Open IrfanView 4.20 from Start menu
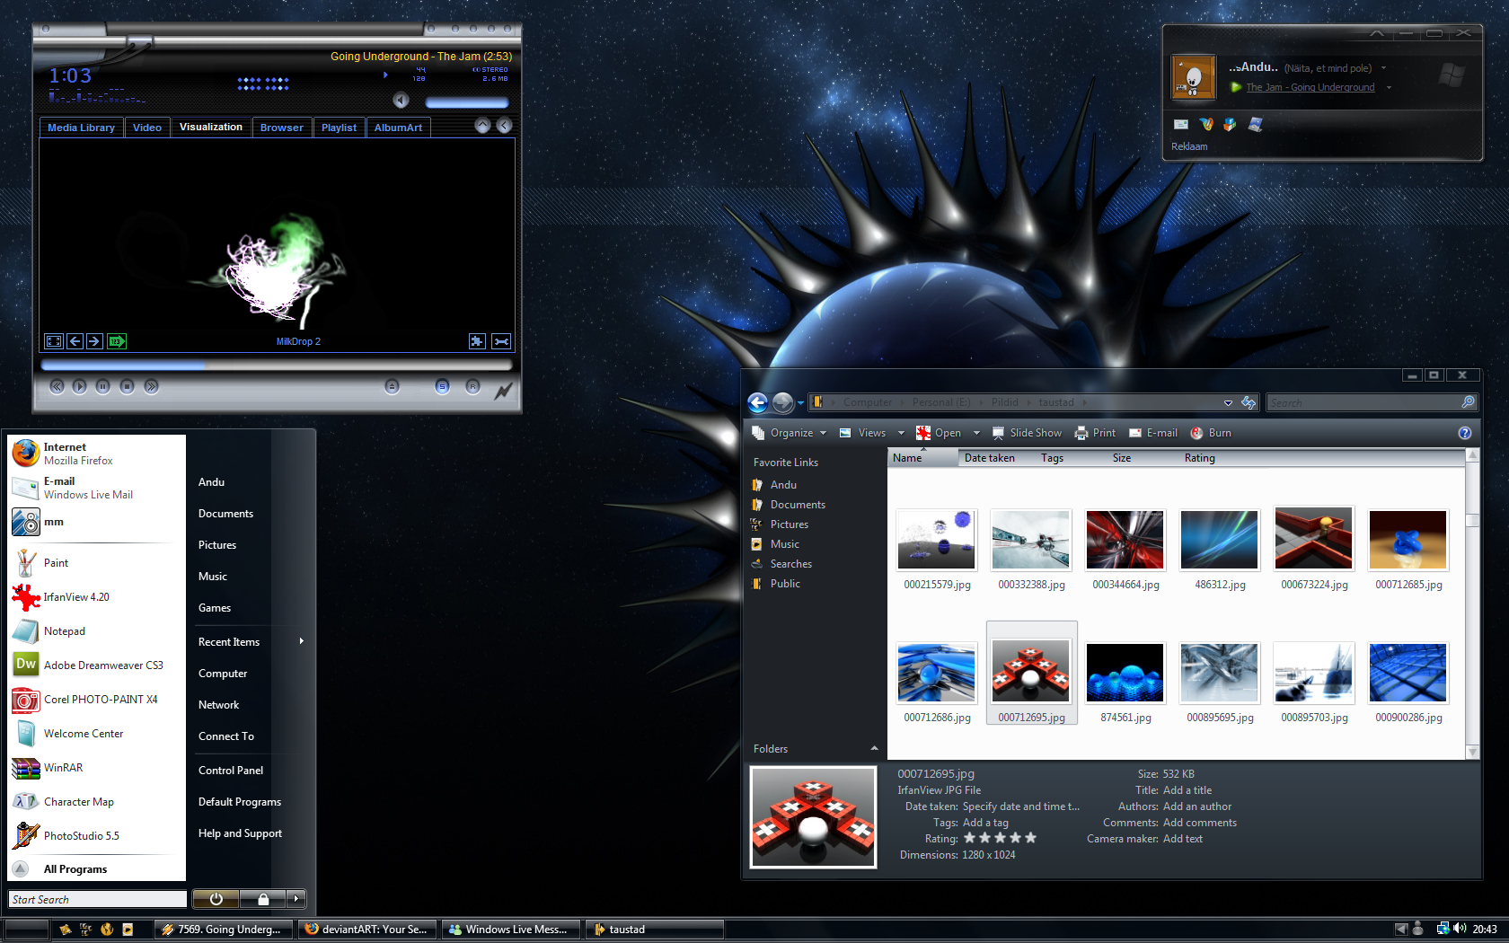This screenshot has width=1509, height=943. click(x=97, y=597)
